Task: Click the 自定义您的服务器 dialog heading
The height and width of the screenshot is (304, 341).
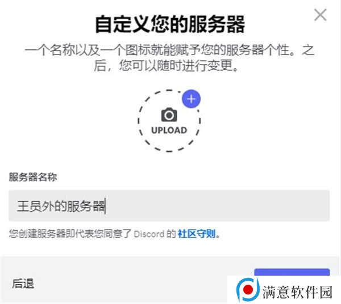Action: tap(170, 24)
